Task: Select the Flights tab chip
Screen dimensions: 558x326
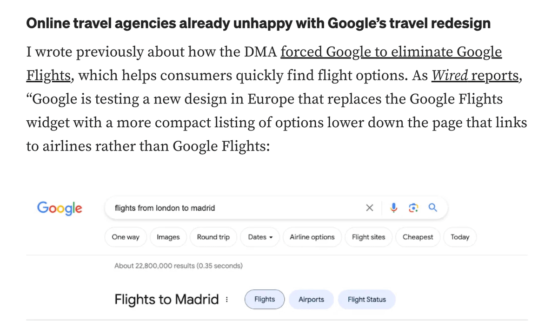Action: (x=265, y=300)
